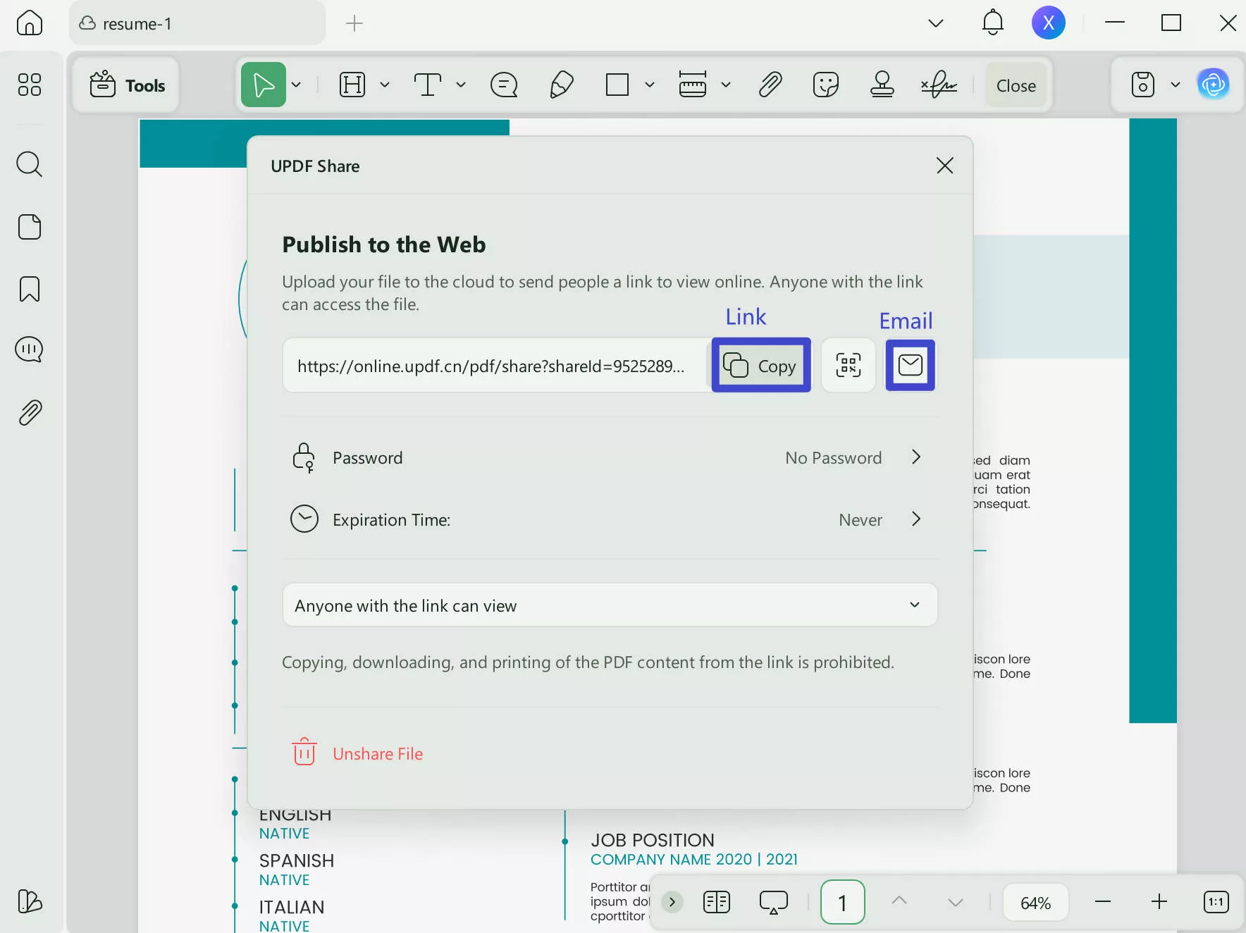
Task: Click the bottom-left sidebar pen and book icon
Action: pyautogui.click(x=30, y=902)
